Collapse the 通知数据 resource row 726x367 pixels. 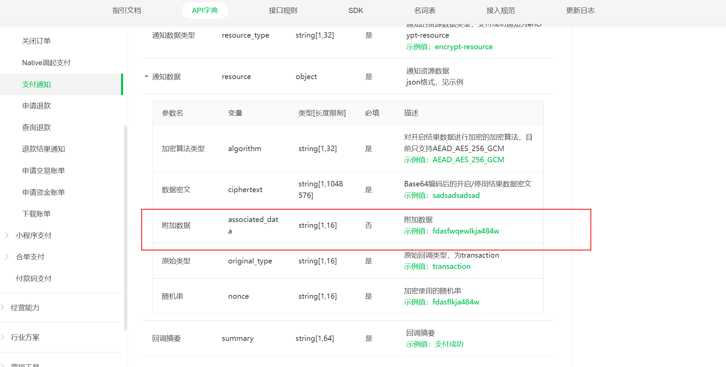pos(147,76)
